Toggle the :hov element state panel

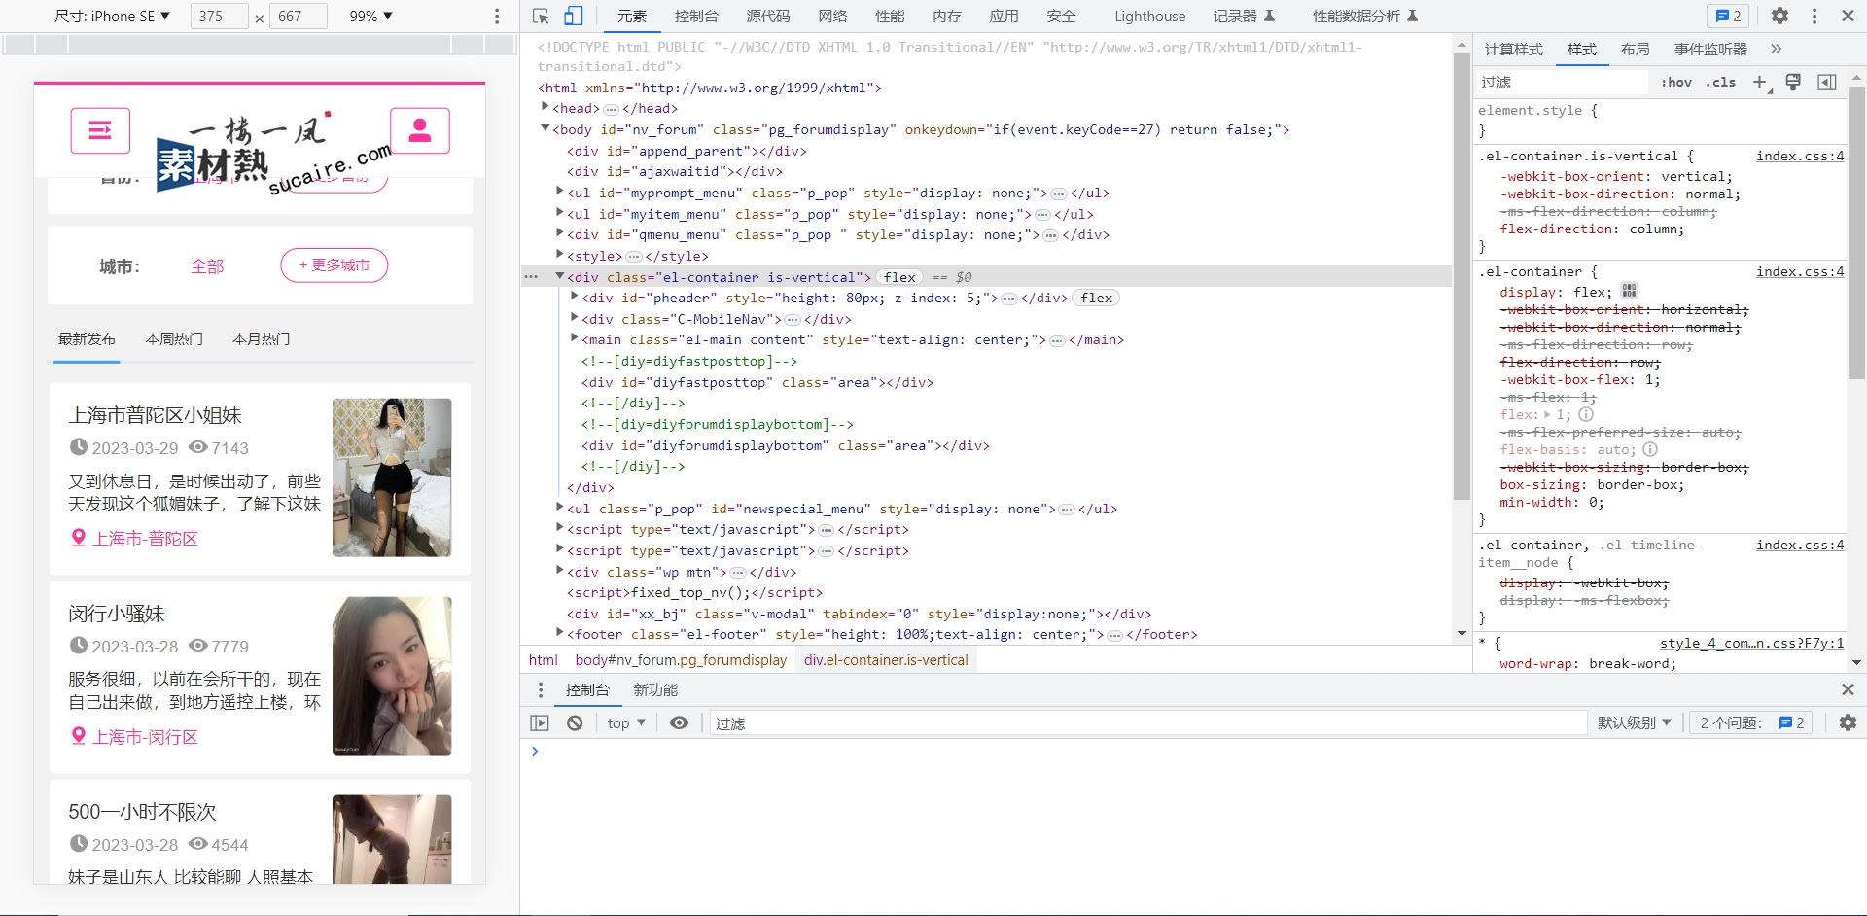point(1676,83)
